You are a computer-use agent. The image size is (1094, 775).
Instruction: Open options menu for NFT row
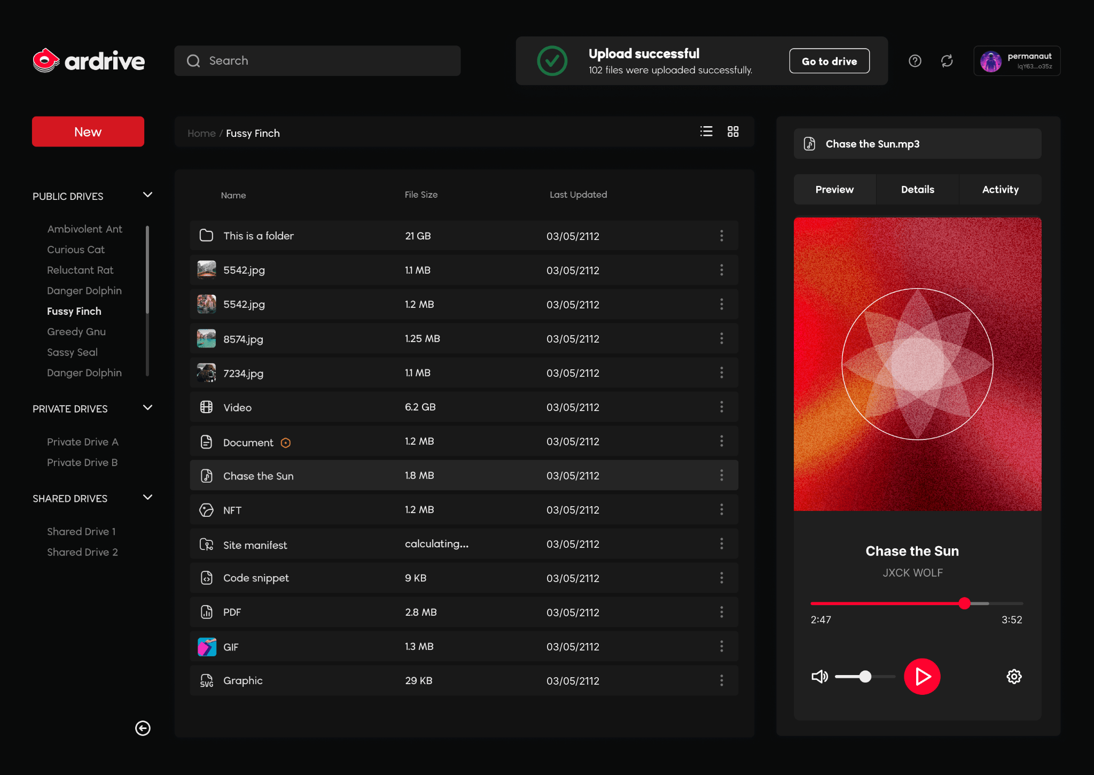point(722,509)
